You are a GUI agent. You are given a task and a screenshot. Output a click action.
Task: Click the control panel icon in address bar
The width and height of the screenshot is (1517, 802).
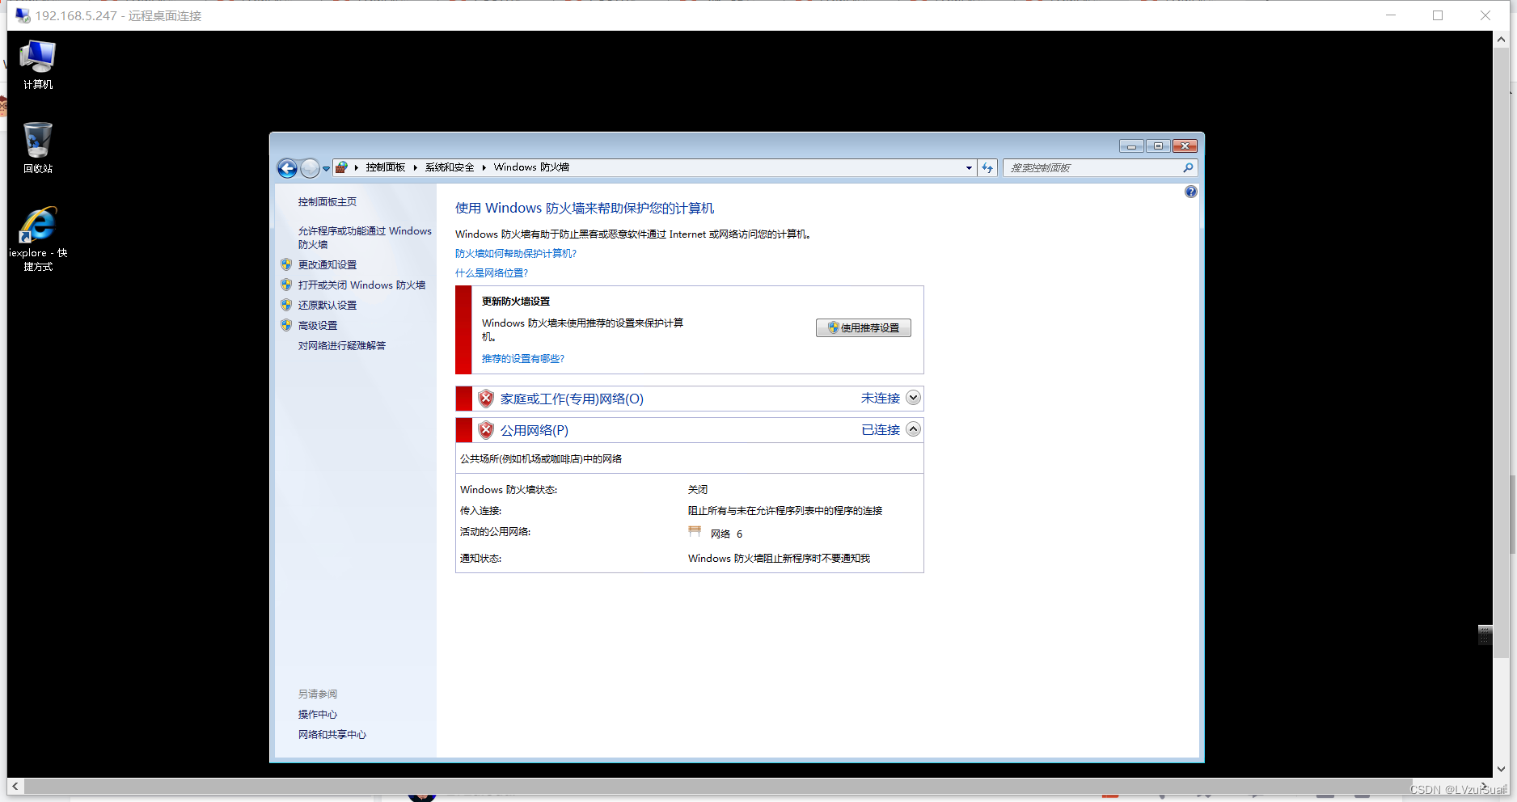[x=342, y=167]
